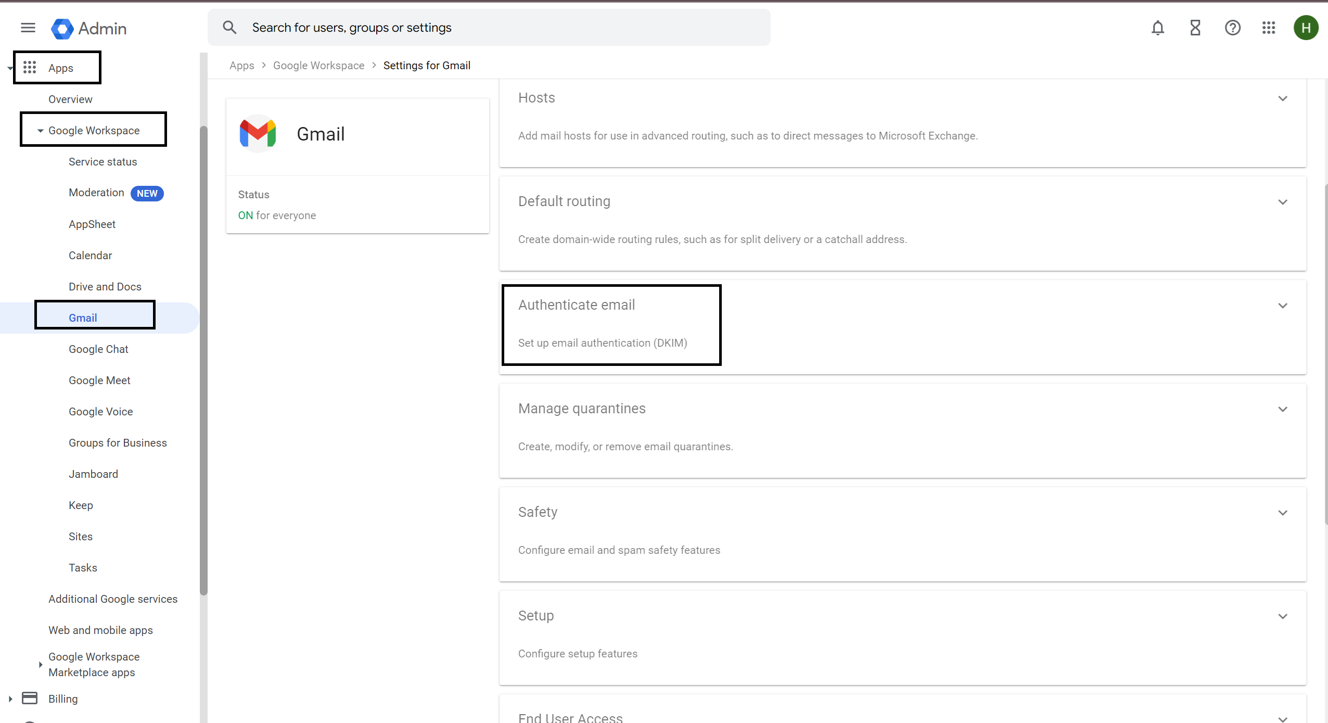Click the Billing card icon in sidebar
Image resolution: width=1328 pixels, height=723 pixels.
coord(30,698)
